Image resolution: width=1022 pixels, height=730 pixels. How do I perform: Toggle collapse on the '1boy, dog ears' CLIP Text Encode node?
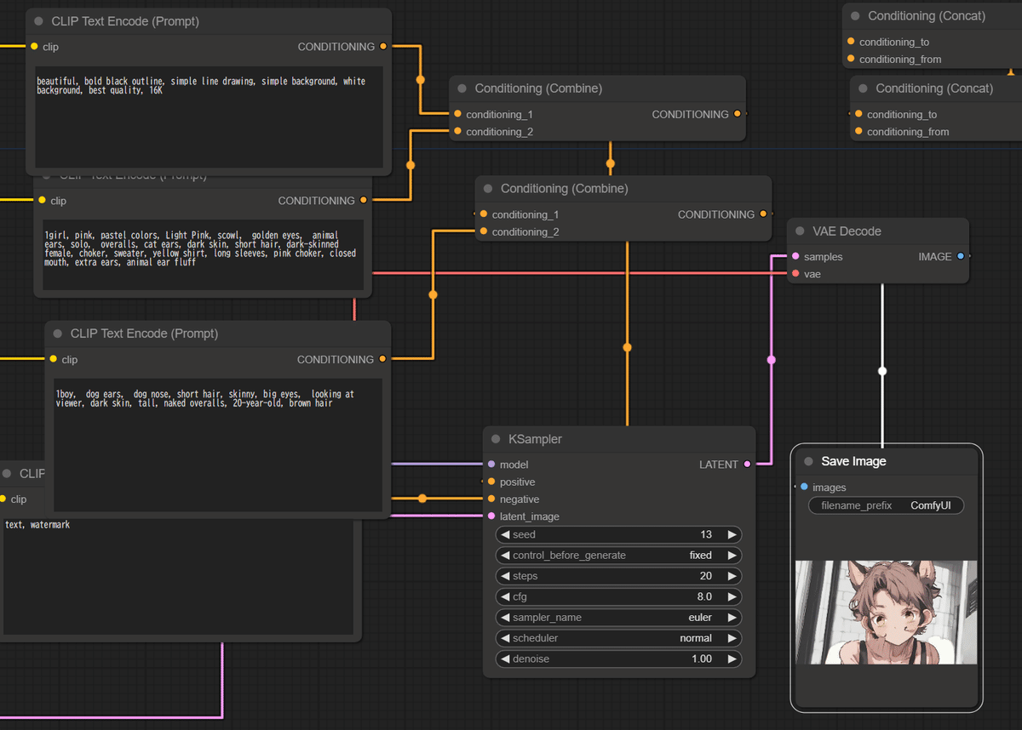coord(58,334)
